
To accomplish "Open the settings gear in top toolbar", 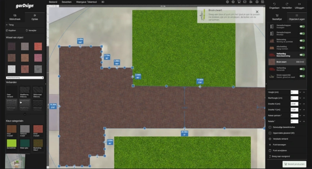I will [x=227, y=2].
